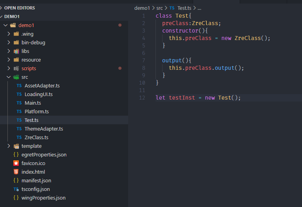Open ZreClass.ts file
Image resolution: width=302 pixels, height=207 pixels.
coord(36,137)
